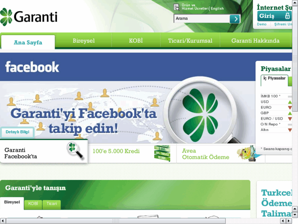Click the magnifier icon on Garanti Facebook'ta
The image size is (298, 224).
coord(75,150)
